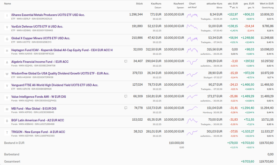277x165 pixels.
Task: Open Heptagon Fund ICAV Kopernik link
Action: [x=62, y=50]
